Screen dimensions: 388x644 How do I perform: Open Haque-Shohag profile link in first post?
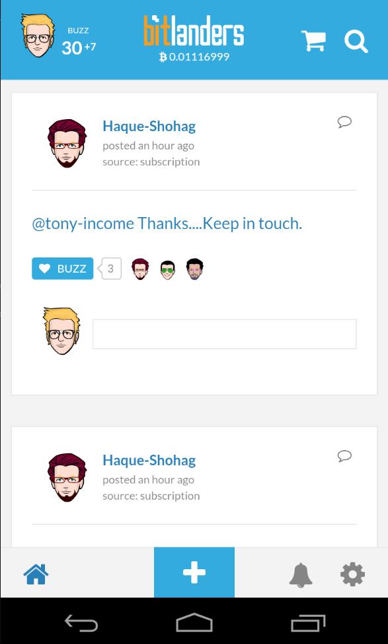click(149, 126)
